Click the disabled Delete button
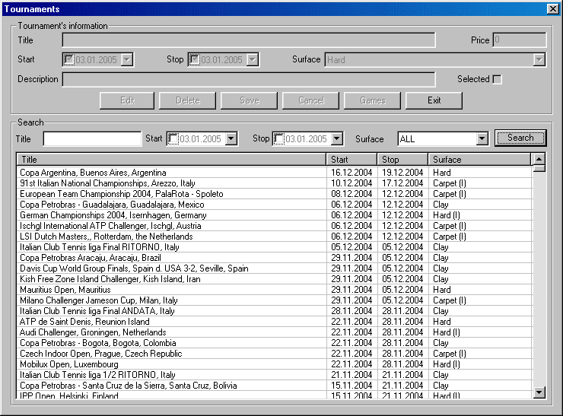 (188, 100)
